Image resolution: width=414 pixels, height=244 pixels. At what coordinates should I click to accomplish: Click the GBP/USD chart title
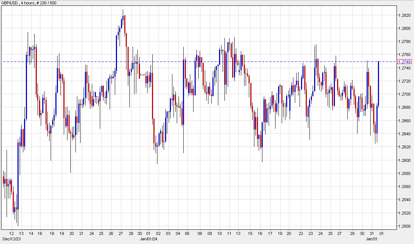(x=10, y=3)
